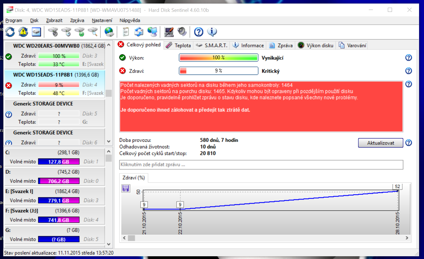Image resolution: width=424 pixels, height=259 pixels.
Task: Switch to the Teplota tab
Action: [x=179, y=45]
